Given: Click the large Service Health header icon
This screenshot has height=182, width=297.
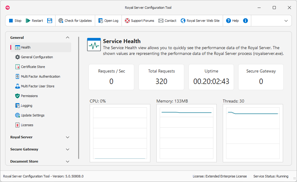Looking at the screenshot, I should [x=94, y=45].
